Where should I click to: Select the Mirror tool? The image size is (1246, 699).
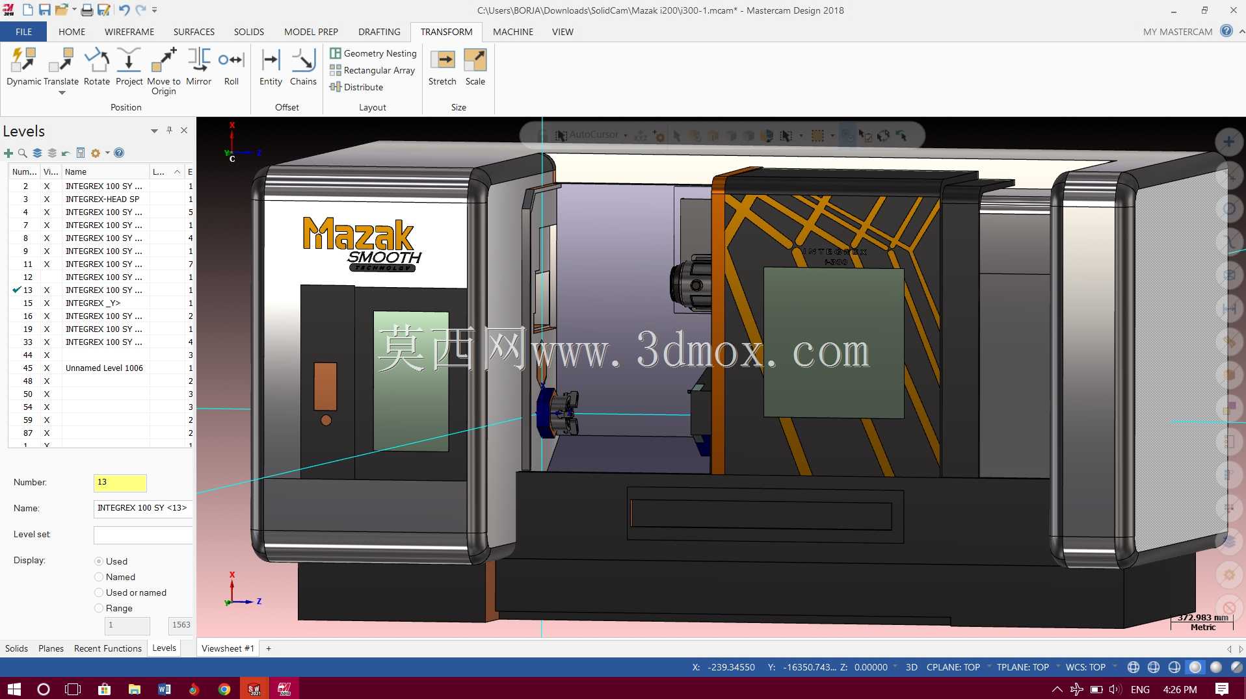pos(198,66)
